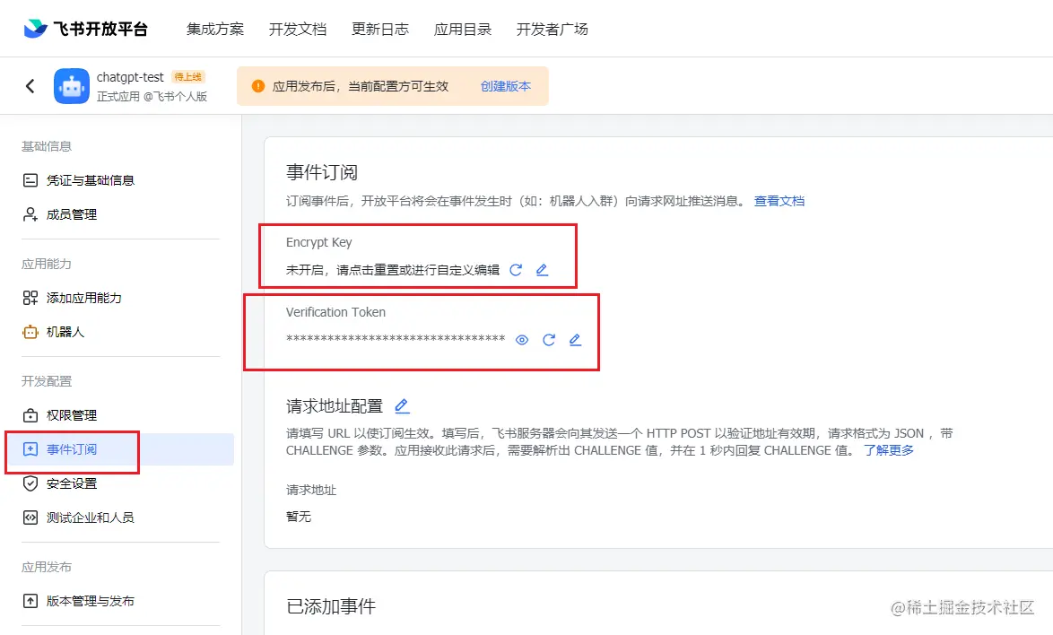
Task: Open the 了解更多 link
Action: click(889, 449)
